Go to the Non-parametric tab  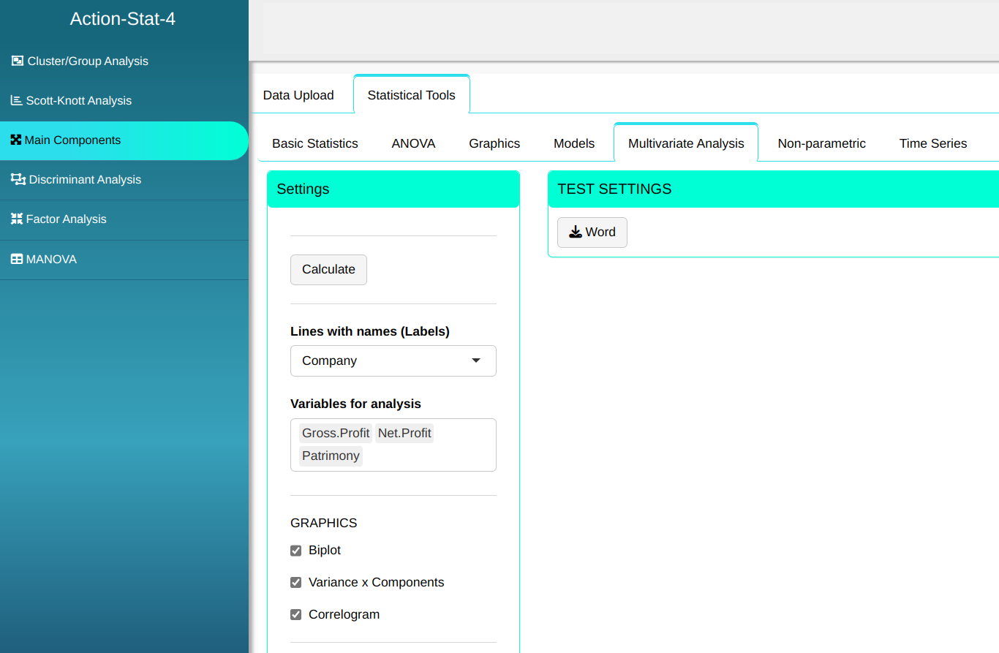821,144
